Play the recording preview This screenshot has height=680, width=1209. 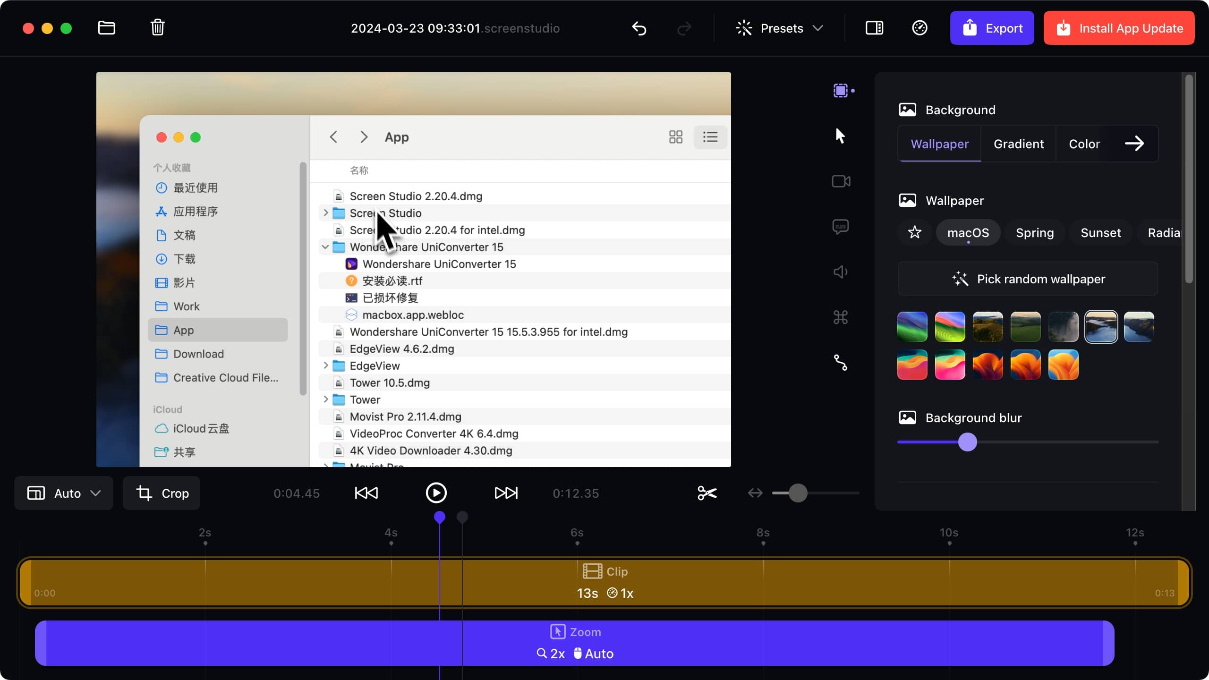[x=436, y=493]
